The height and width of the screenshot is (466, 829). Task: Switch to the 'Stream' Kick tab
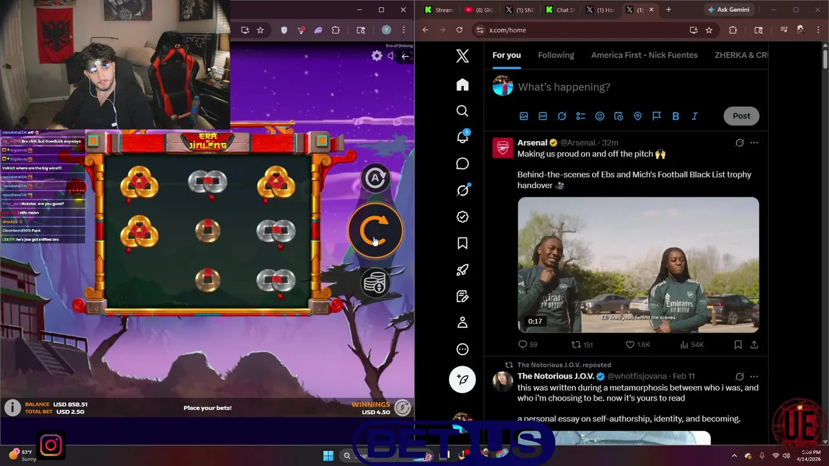438,10
